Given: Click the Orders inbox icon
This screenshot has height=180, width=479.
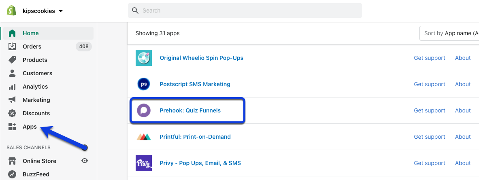Looking at the screenshot, I should 12,47.
